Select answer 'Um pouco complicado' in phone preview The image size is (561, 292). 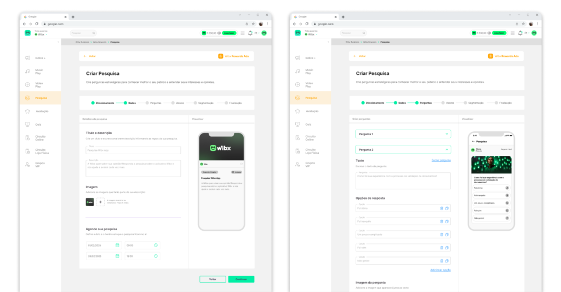point(491,203)
